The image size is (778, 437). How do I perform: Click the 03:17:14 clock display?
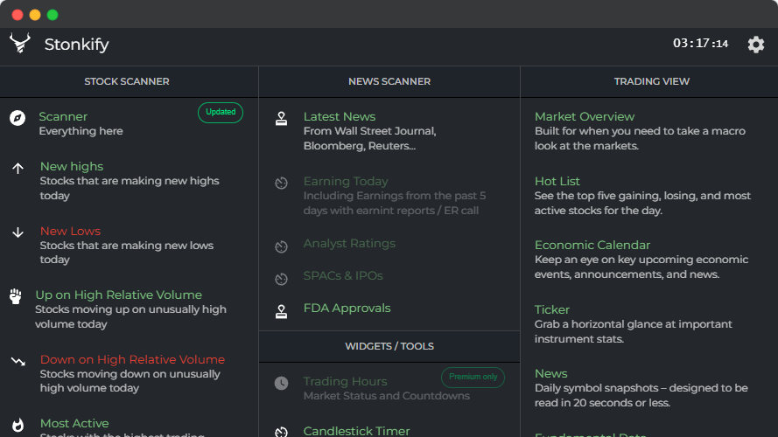coord(700,44)
